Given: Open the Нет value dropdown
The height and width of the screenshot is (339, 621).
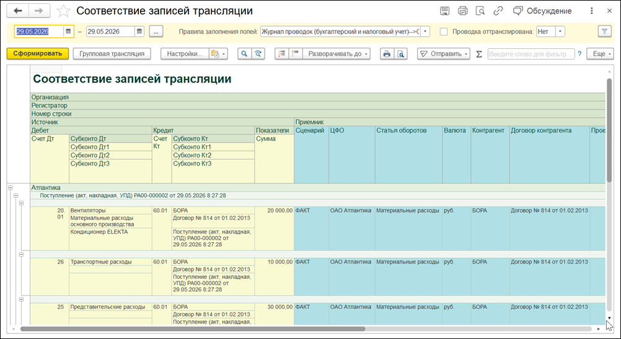Looking at the screenshot, I should [560, 32].
